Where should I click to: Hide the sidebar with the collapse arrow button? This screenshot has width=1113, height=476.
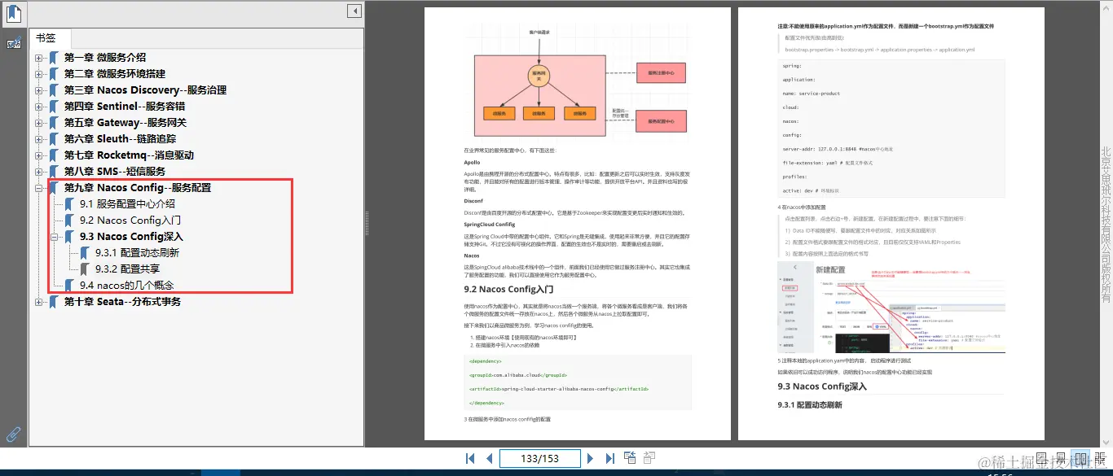354,11
